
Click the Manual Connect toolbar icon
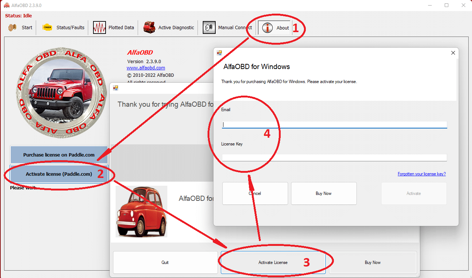209,27
